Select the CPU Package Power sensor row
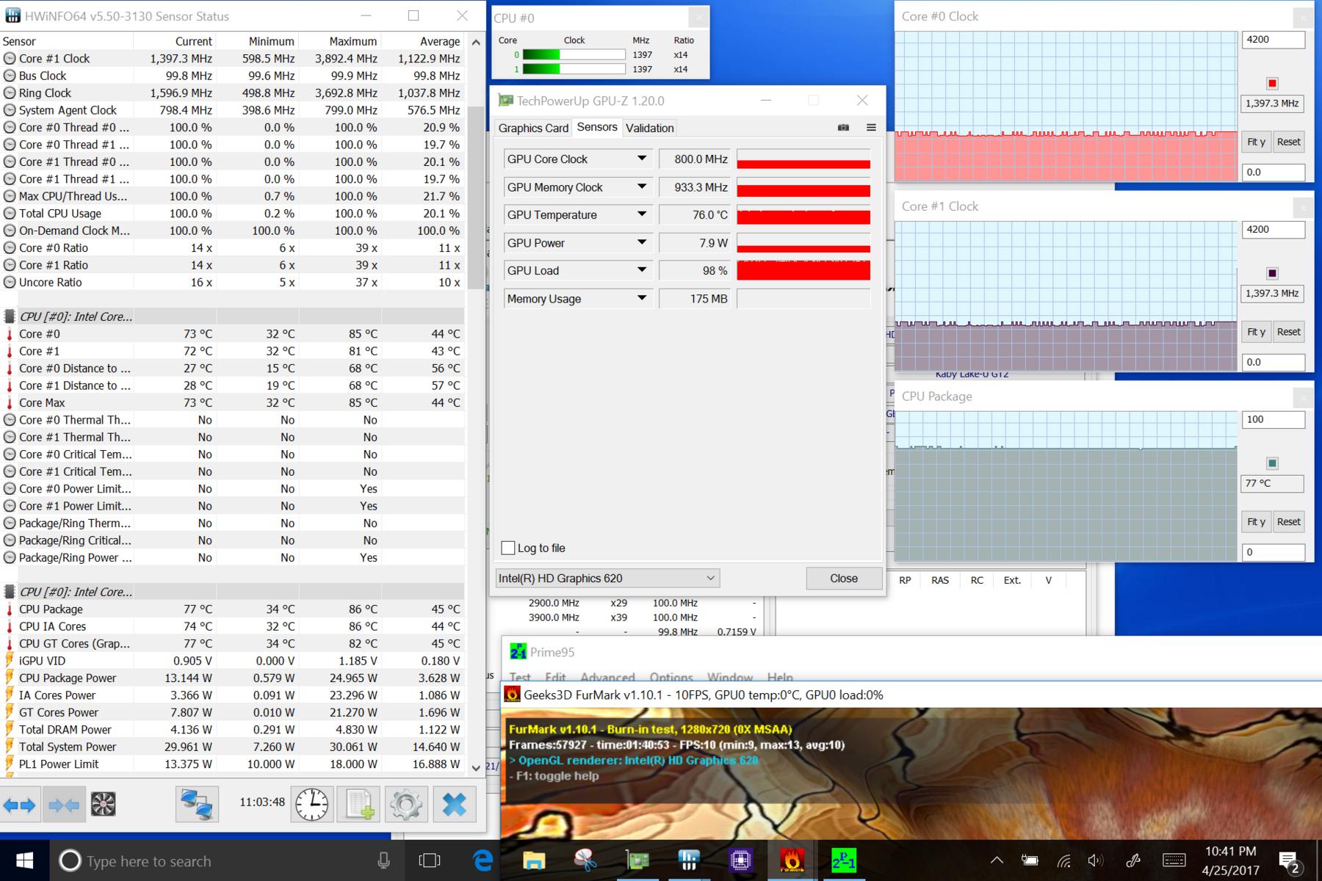Image resolution: width=1322 pixels, height=881 pixels. [x=233, y=678]
